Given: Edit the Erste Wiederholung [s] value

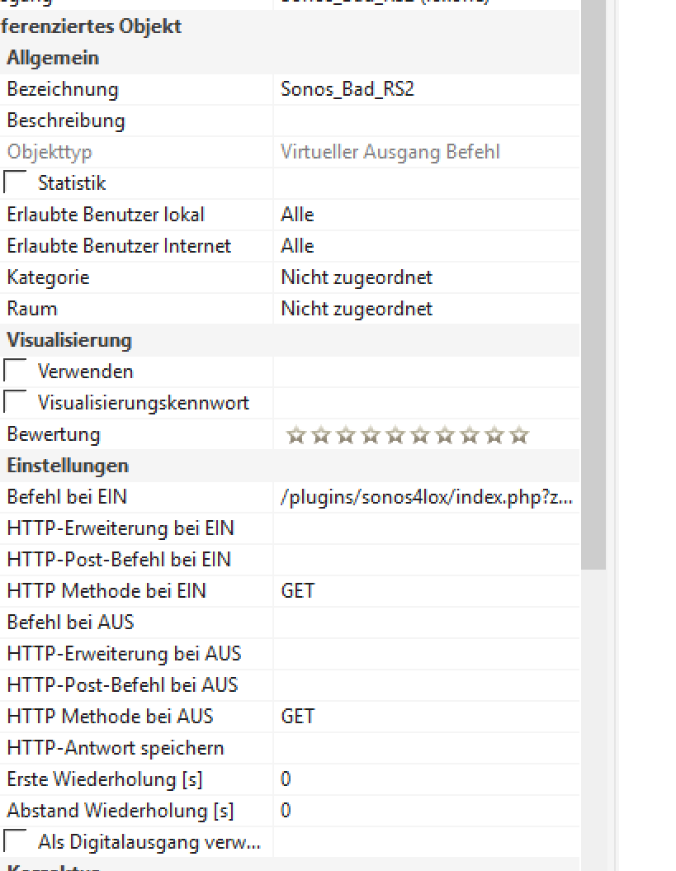Looking at the screenshot, I should click(426, 779).
